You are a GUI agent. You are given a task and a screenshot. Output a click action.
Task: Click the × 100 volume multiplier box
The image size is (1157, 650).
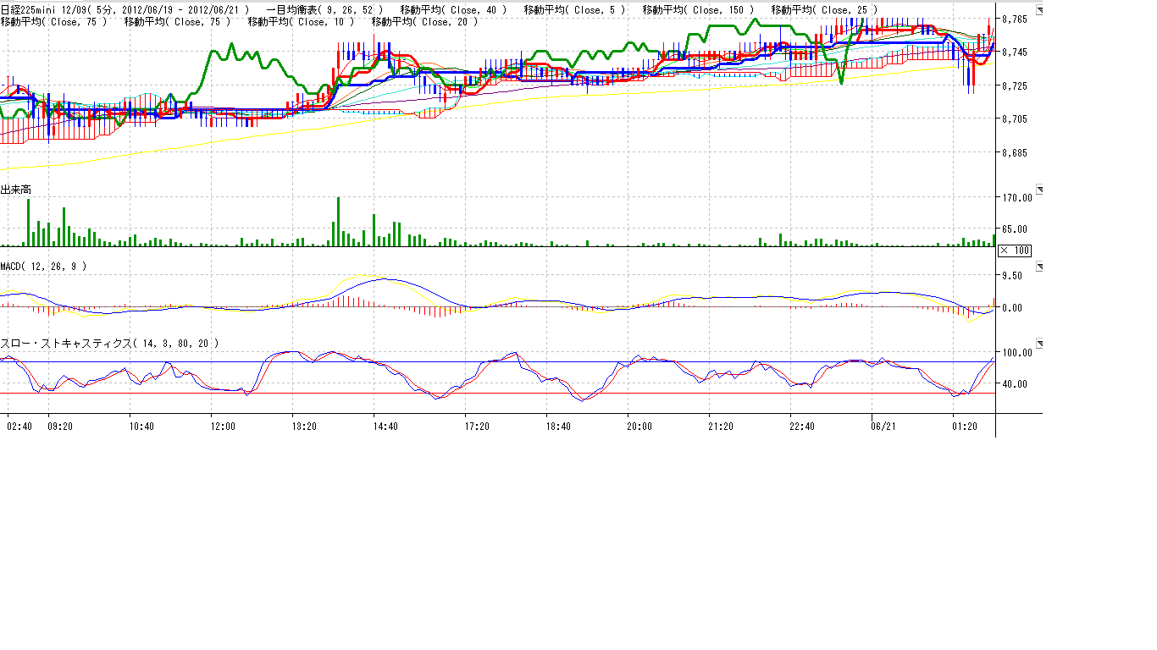pos(1014,251)
